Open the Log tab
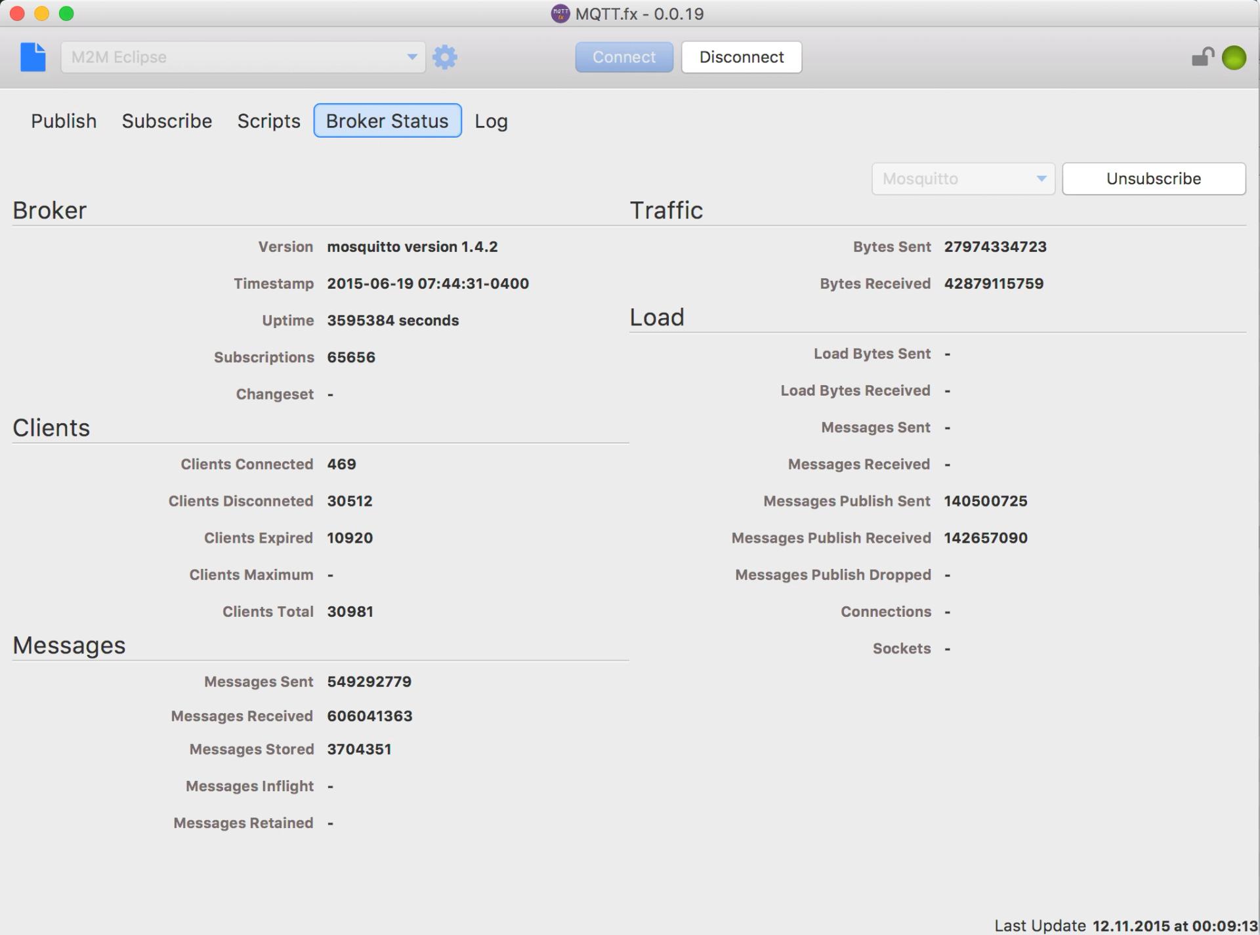This screenshot has width=1260, height=935. click(x=491, y=121)
